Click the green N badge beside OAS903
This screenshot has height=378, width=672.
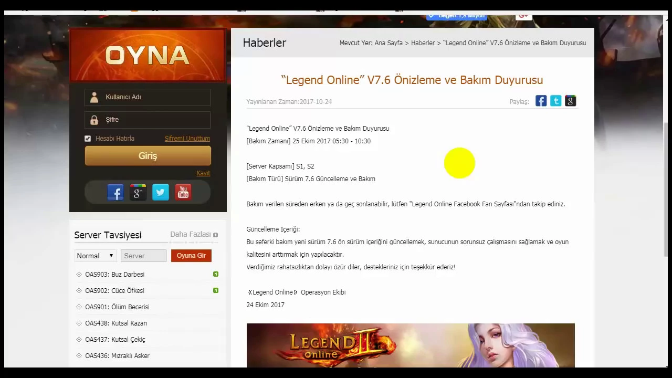pyautogui.click(x=216, y=274)
